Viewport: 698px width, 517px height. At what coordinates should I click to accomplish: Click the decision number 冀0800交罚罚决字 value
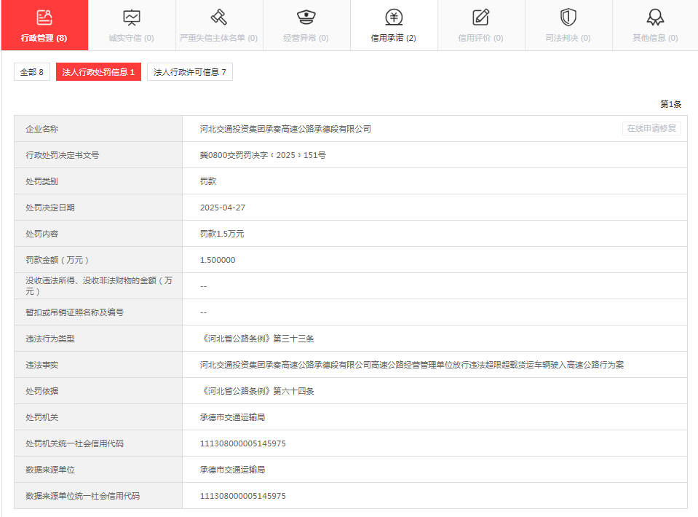pyautogui.click(x=263, y=155)
